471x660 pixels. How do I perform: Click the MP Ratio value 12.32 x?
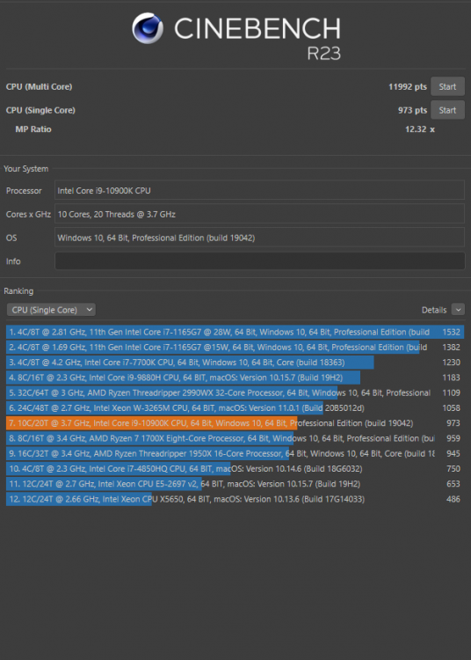click(x=420, y=129)
